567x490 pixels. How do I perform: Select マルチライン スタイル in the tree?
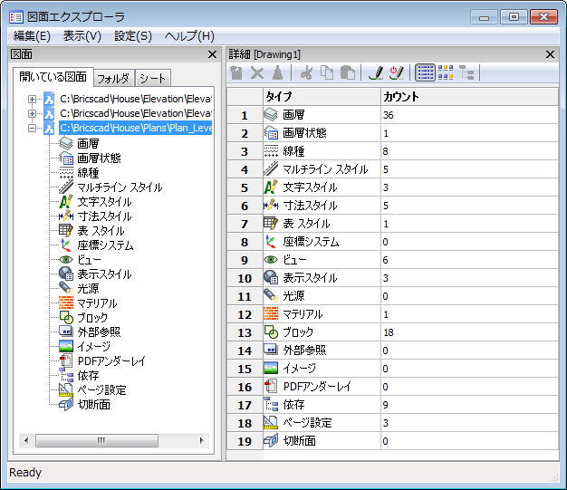pos(120,187)
